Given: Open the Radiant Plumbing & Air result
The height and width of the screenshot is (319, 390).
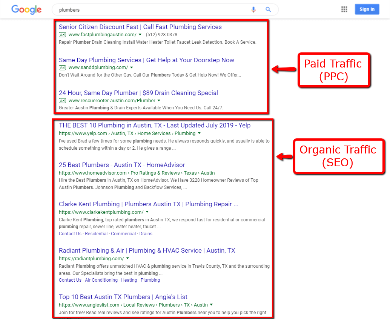Looking at the screenshot, I should pos(147,251).
